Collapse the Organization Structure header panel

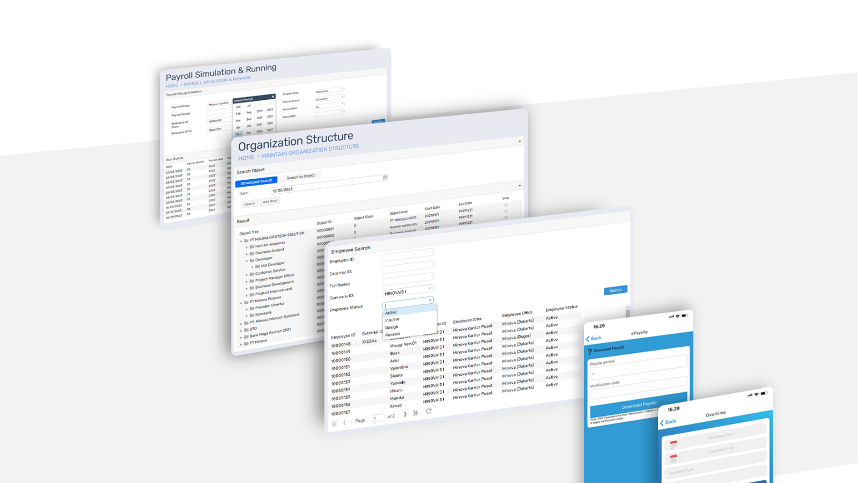click(519, 141)
